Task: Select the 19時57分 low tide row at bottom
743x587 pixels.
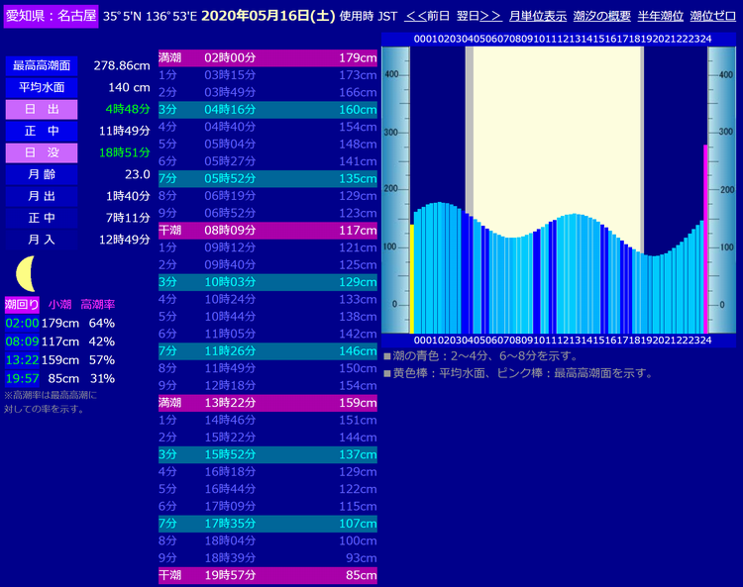Action: [x=267, y=575]
